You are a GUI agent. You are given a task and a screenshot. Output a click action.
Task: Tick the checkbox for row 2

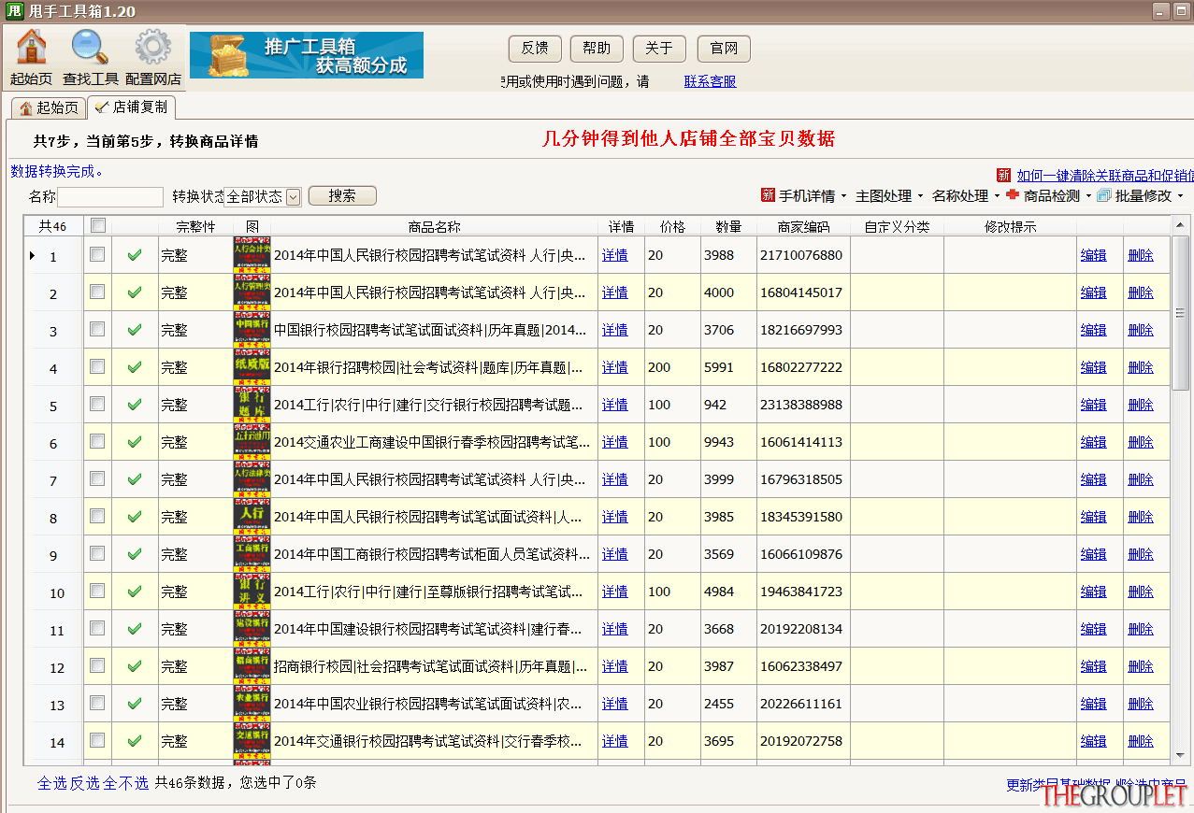[97, 292]
